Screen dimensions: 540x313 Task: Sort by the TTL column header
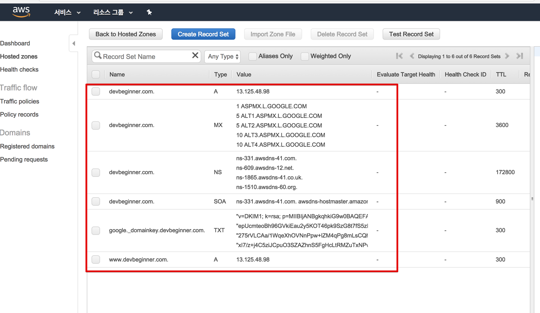click(501, 74)
